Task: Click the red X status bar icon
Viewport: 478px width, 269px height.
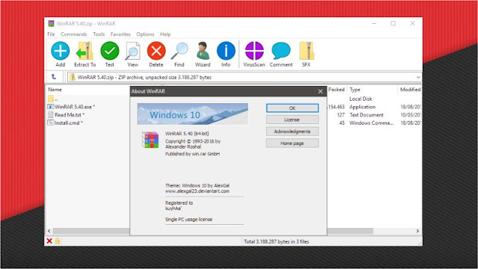Action: coord(49,241)
